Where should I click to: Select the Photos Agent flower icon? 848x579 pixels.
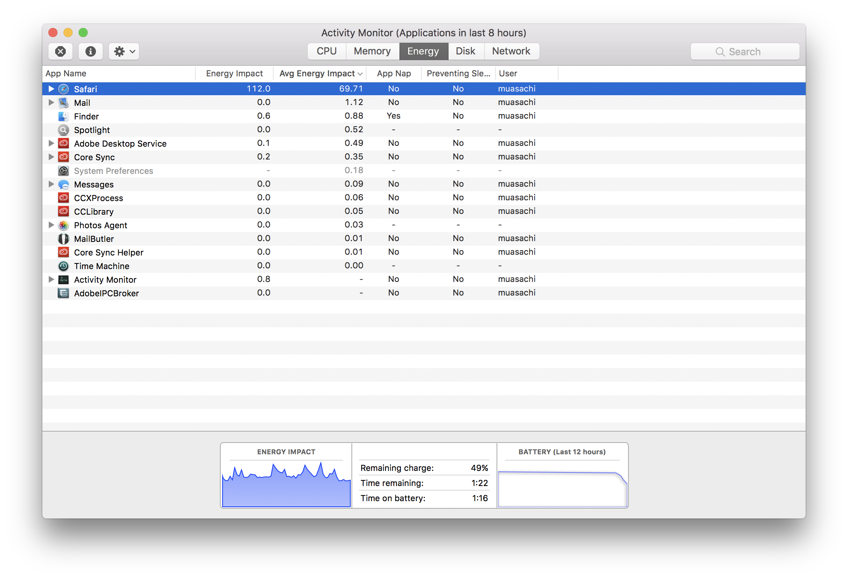coord(63,225)
